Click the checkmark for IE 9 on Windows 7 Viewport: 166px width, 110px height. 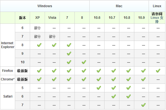click(69, 54)
